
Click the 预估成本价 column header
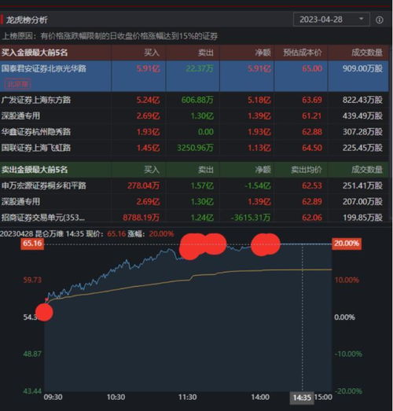[303, 53]
